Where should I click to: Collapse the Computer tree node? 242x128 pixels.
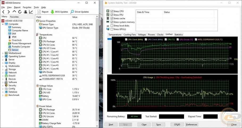pyautogui.click(x=3, y=24)
